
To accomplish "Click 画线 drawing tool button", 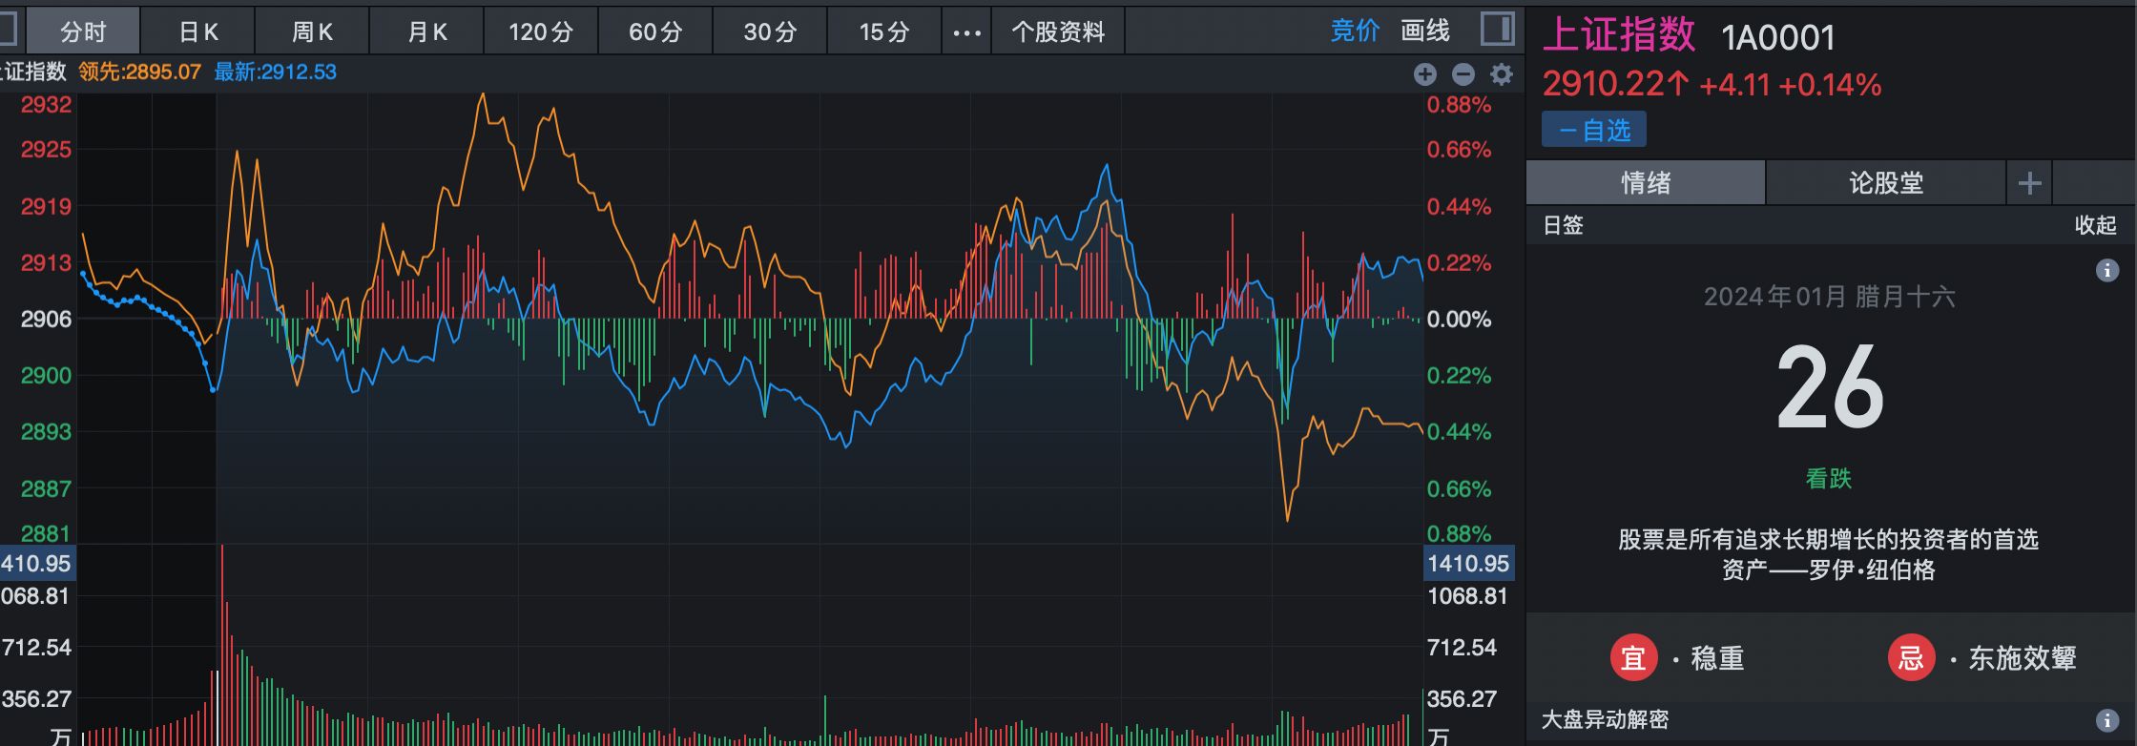I will coord(1425,31).
